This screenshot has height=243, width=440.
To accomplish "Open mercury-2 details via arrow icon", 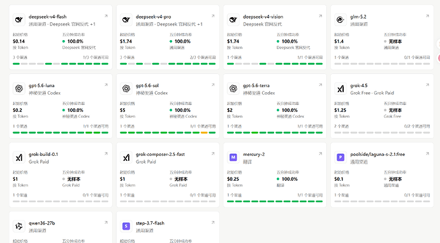I will 321,153.
